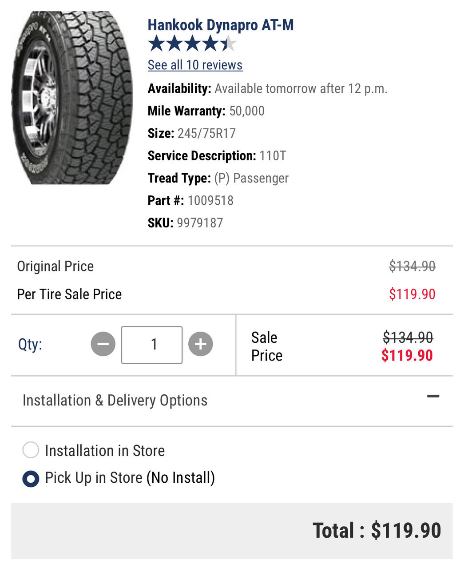Image resolution: width=464 pixels, height=568 pixels.
Task: Click the red $119.90 sale price
Action: pyautogui.click(x=412, y=294)
